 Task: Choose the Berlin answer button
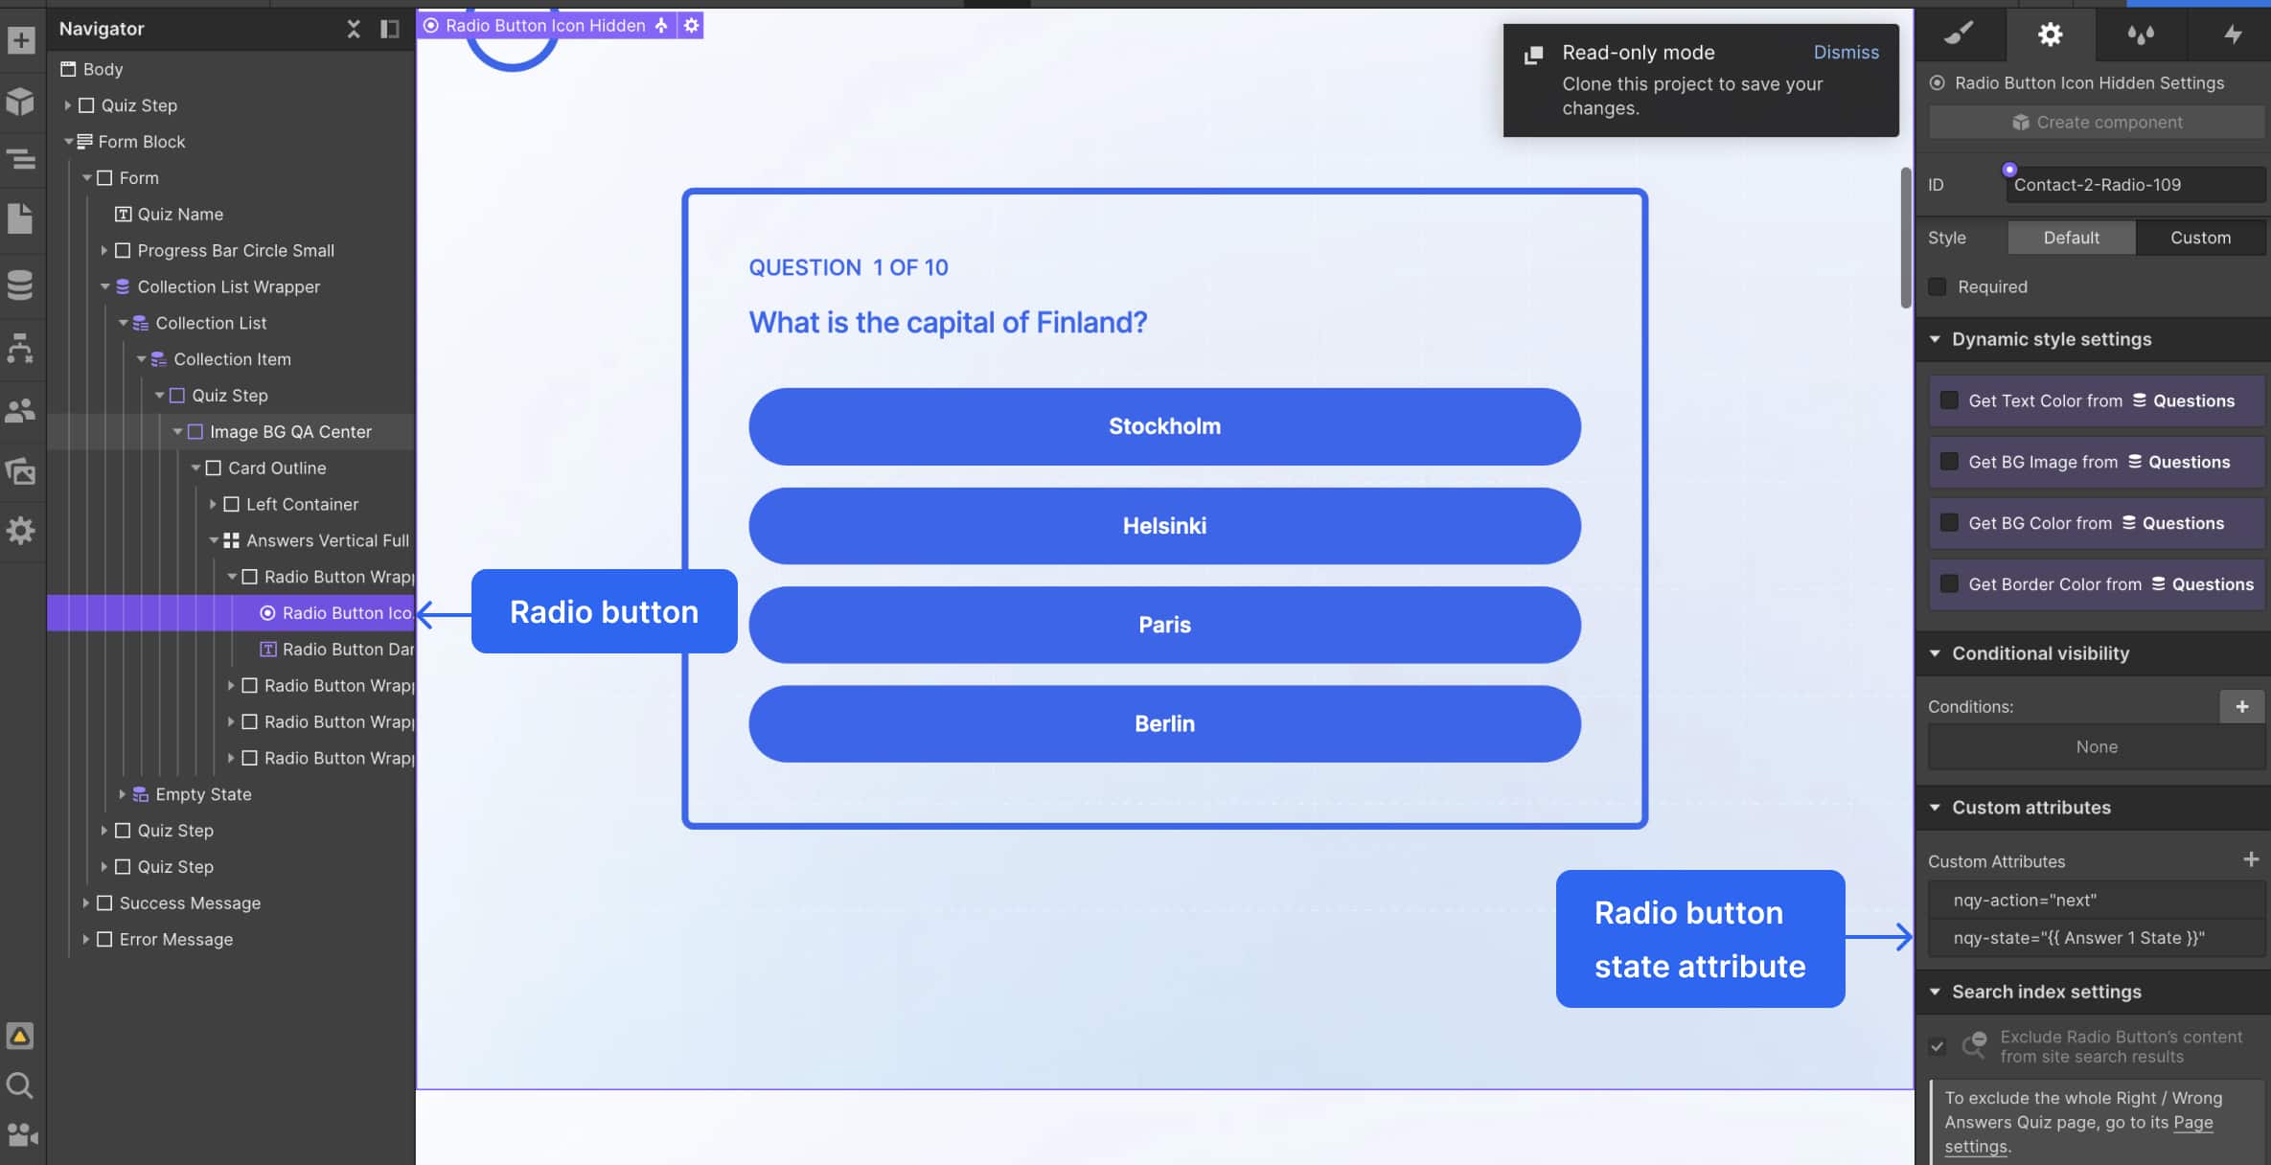1164,723
